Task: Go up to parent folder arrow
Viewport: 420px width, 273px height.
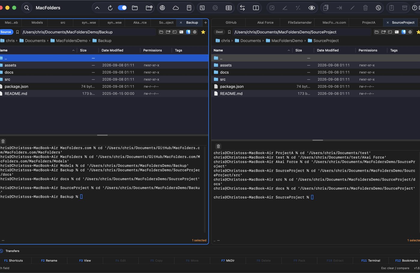Action: [97, 8]
